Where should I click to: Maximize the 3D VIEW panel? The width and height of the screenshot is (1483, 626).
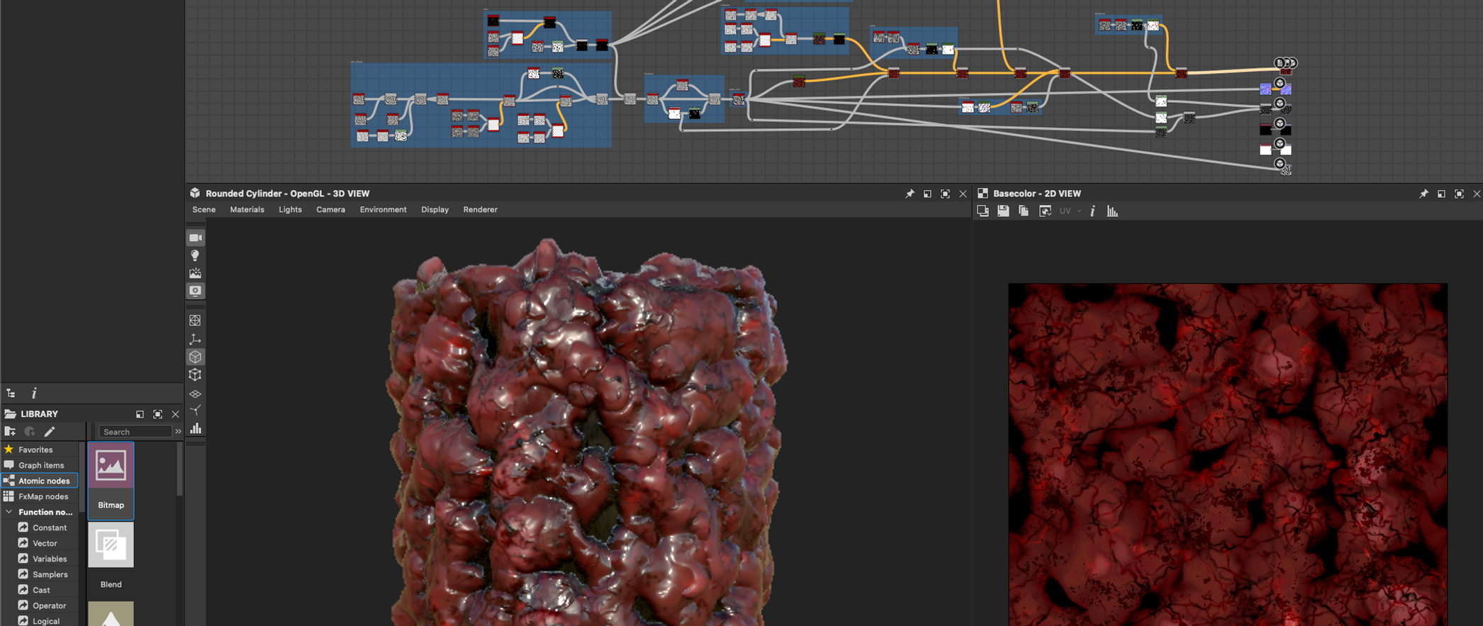(945, 194)
